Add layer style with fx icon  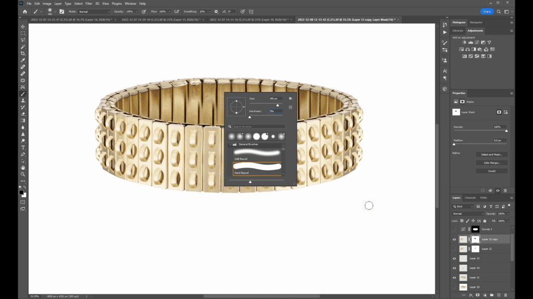coord(471,295)
